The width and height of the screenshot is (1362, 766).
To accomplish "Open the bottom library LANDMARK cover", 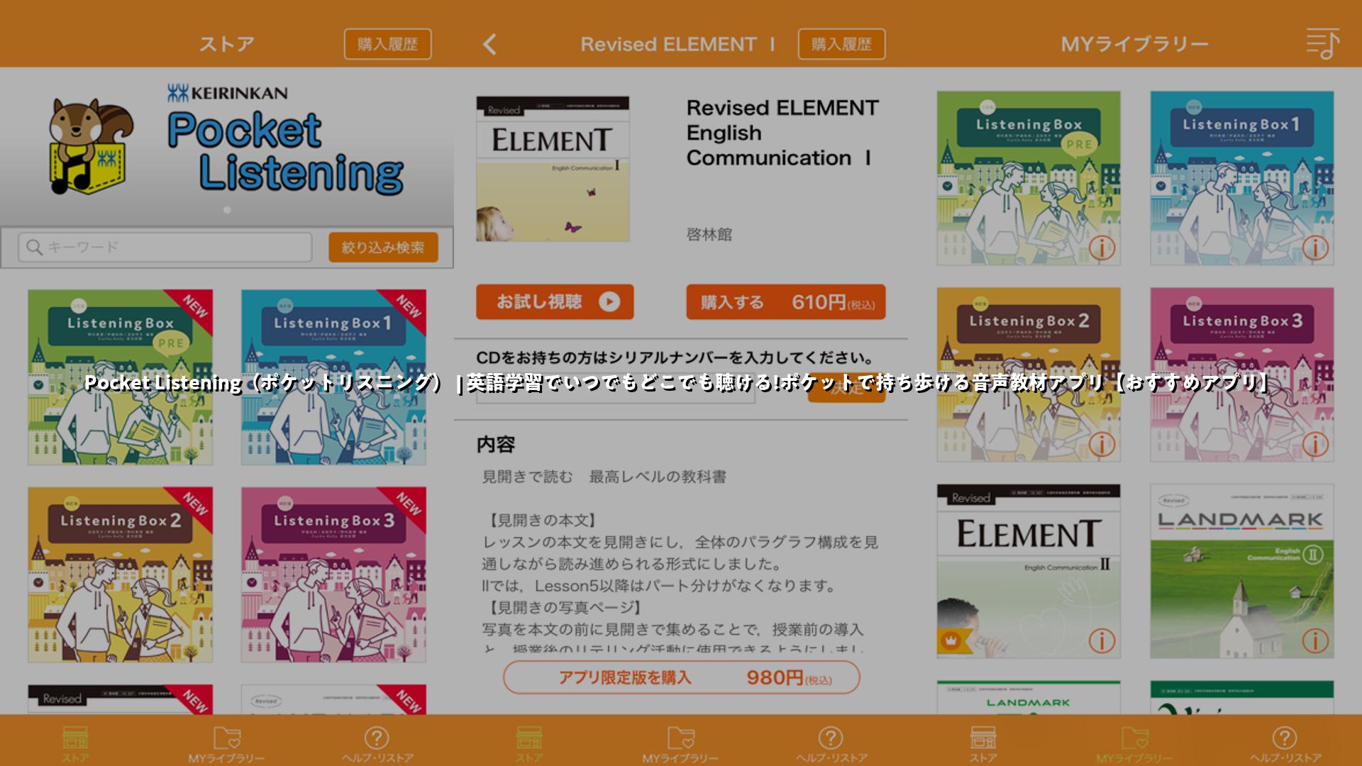I will point(1029,698).
